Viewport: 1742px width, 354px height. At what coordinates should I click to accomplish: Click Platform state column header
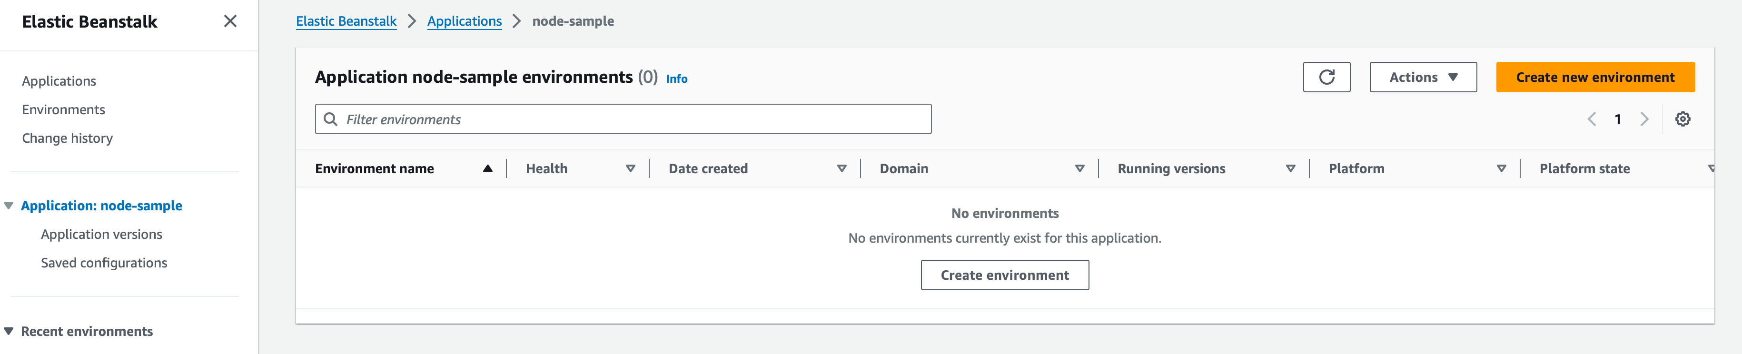1584,169
